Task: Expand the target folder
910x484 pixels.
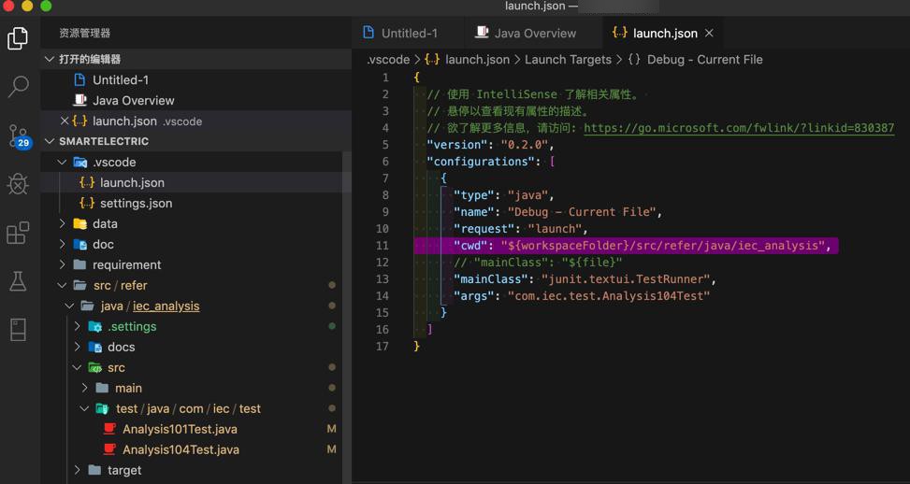Action: [x=78, y=470]
